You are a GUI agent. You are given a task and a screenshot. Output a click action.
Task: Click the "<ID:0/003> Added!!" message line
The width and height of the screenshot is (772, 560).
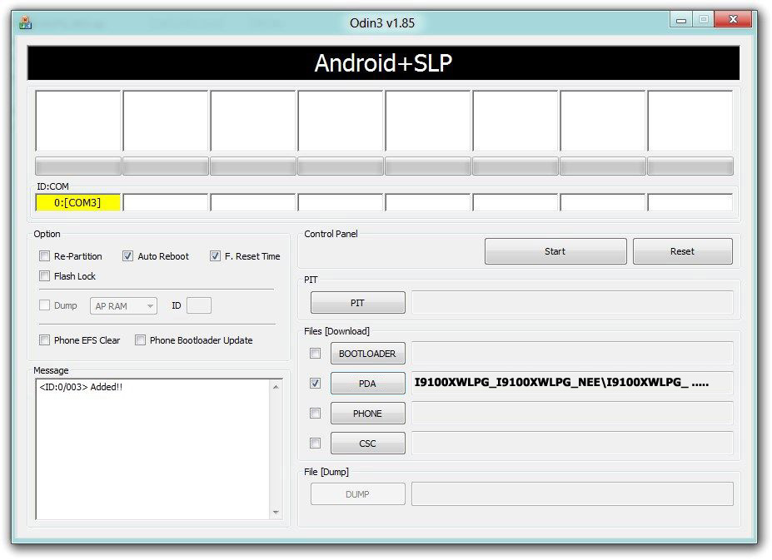pos(81,387)
